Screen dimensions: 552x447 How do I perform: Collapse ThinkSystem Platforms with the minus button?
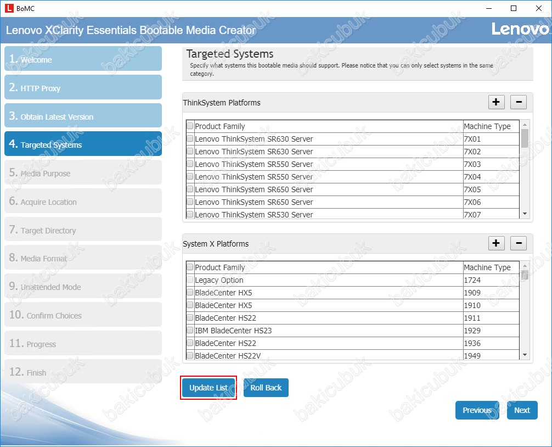pyautogui.click(x=519, y=102)
